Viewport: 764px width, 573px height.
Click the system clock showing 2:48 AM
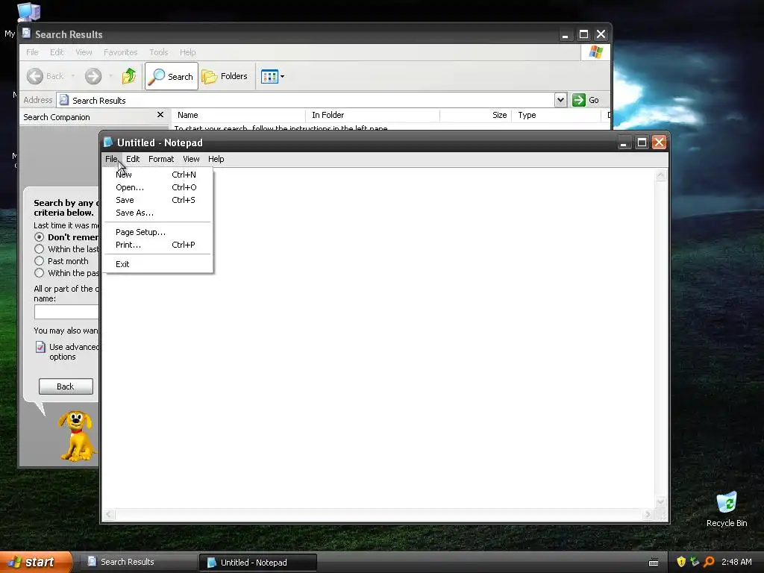click(x=736, y=562)
